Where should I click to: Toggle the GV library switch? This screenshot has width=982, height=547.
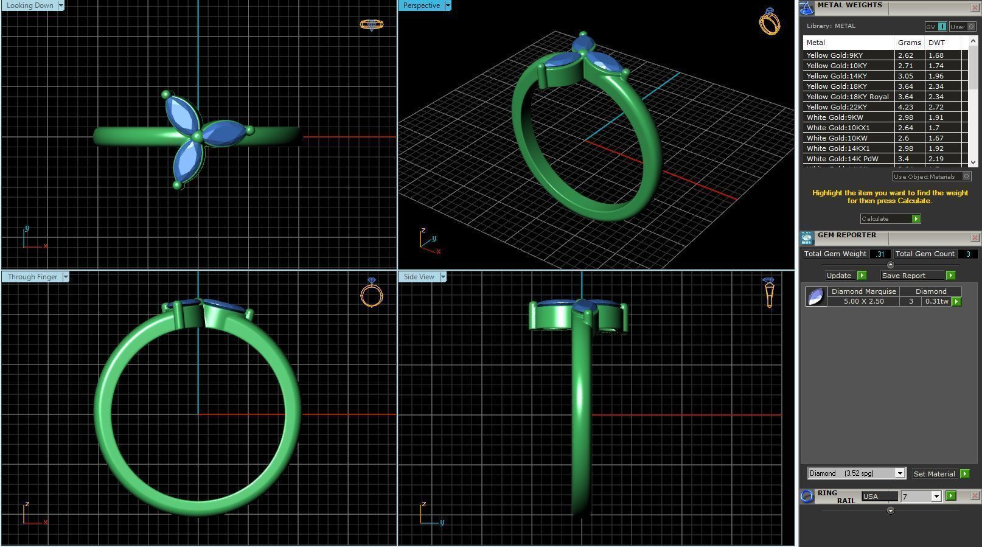pyautogui.click(x=936, y=27)
